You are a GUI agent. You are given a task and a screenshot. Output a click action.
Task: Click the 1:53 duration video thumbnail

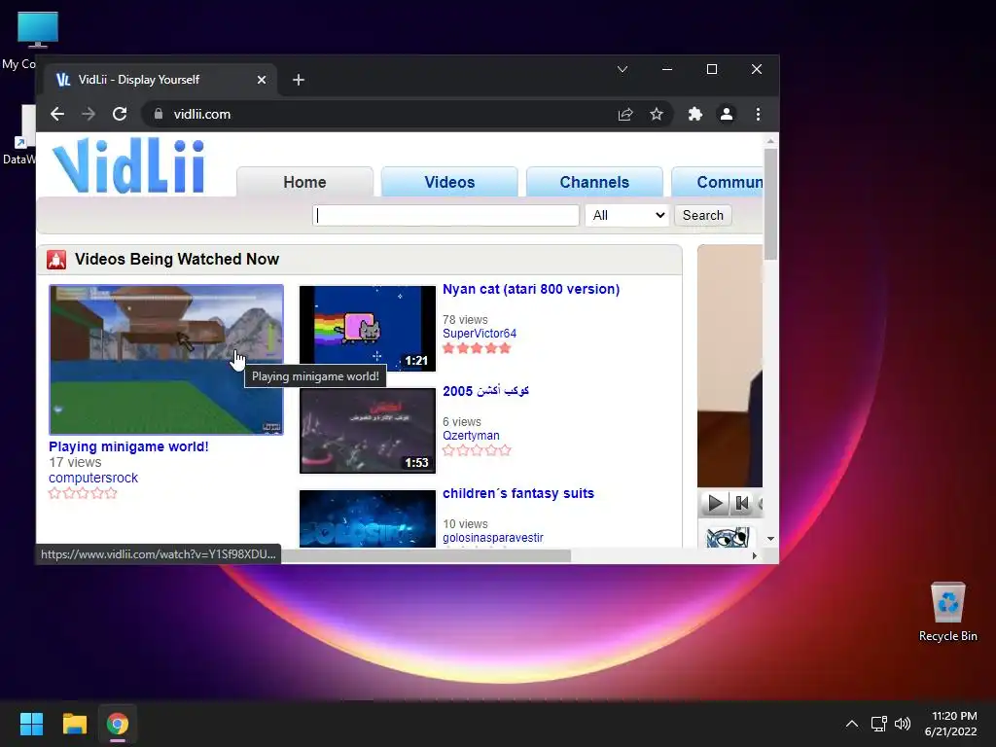pos(368,431)
